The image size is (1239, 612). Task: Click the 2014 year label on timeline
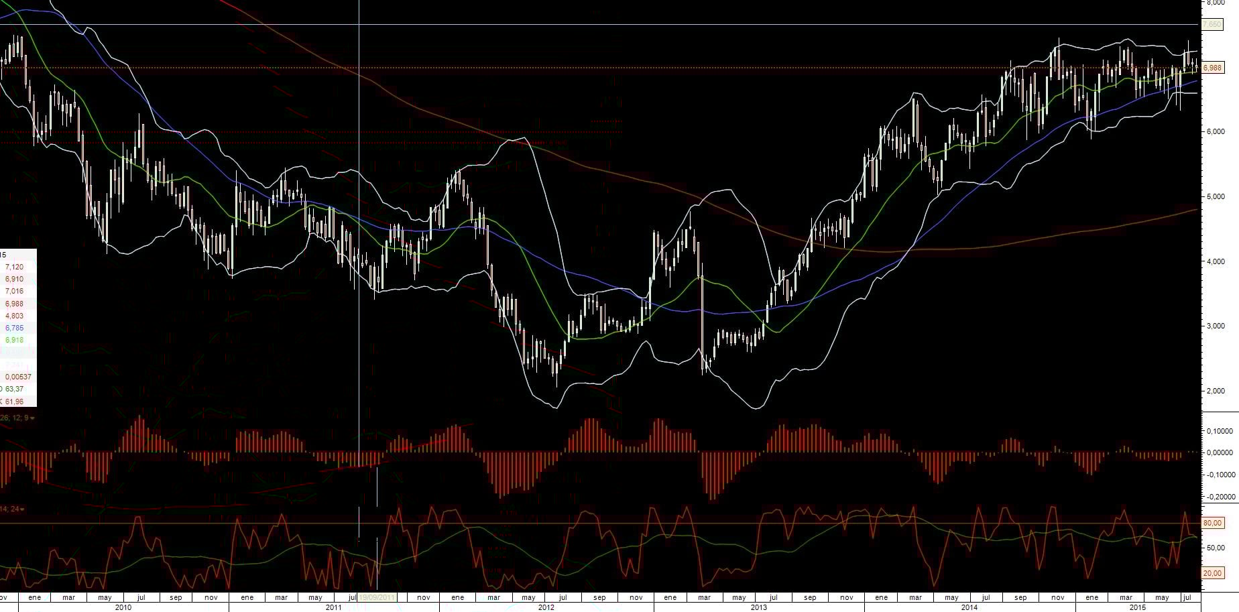pos(969,607)
